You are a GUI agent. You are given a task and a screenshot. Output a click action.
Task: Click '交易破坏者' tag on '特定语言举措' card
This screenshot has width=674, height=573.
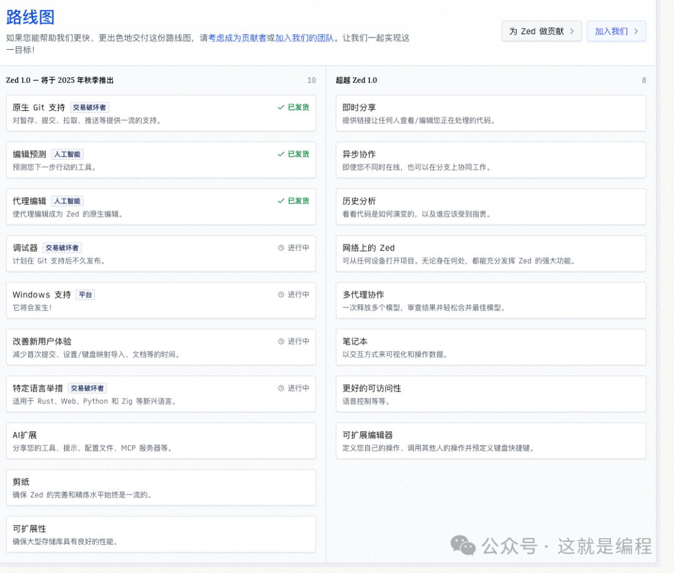[x=87, y=388]
